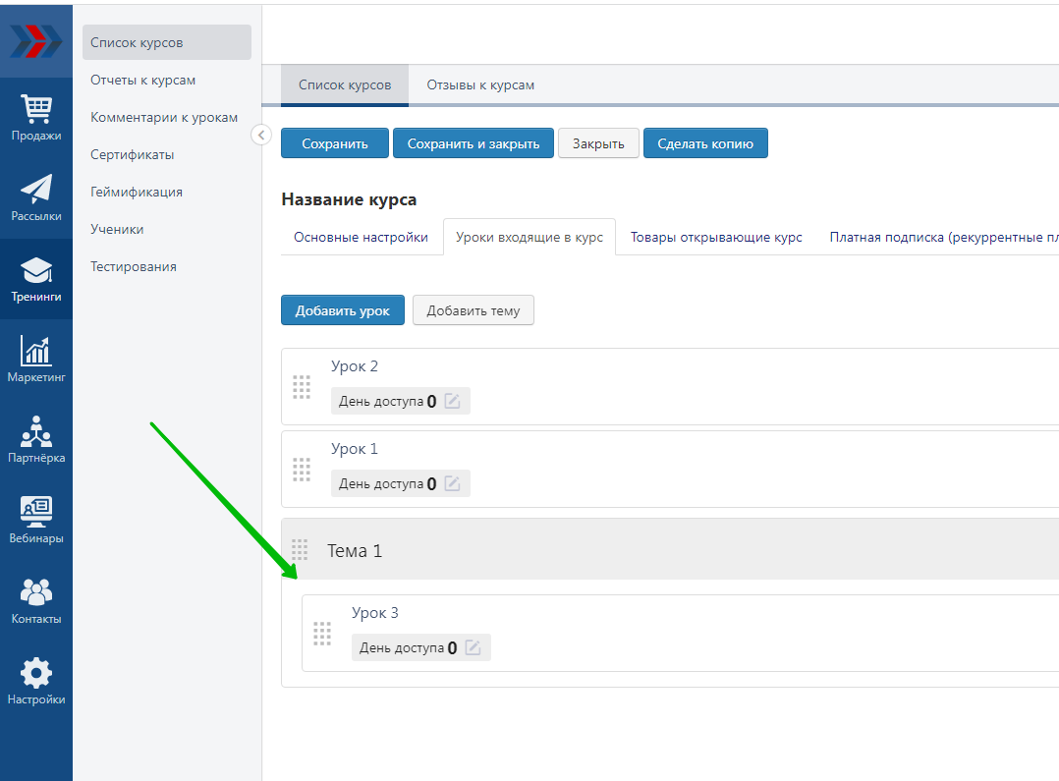
Task: Open the Рассылки paper plane section
Action: [x=36, y=197]
